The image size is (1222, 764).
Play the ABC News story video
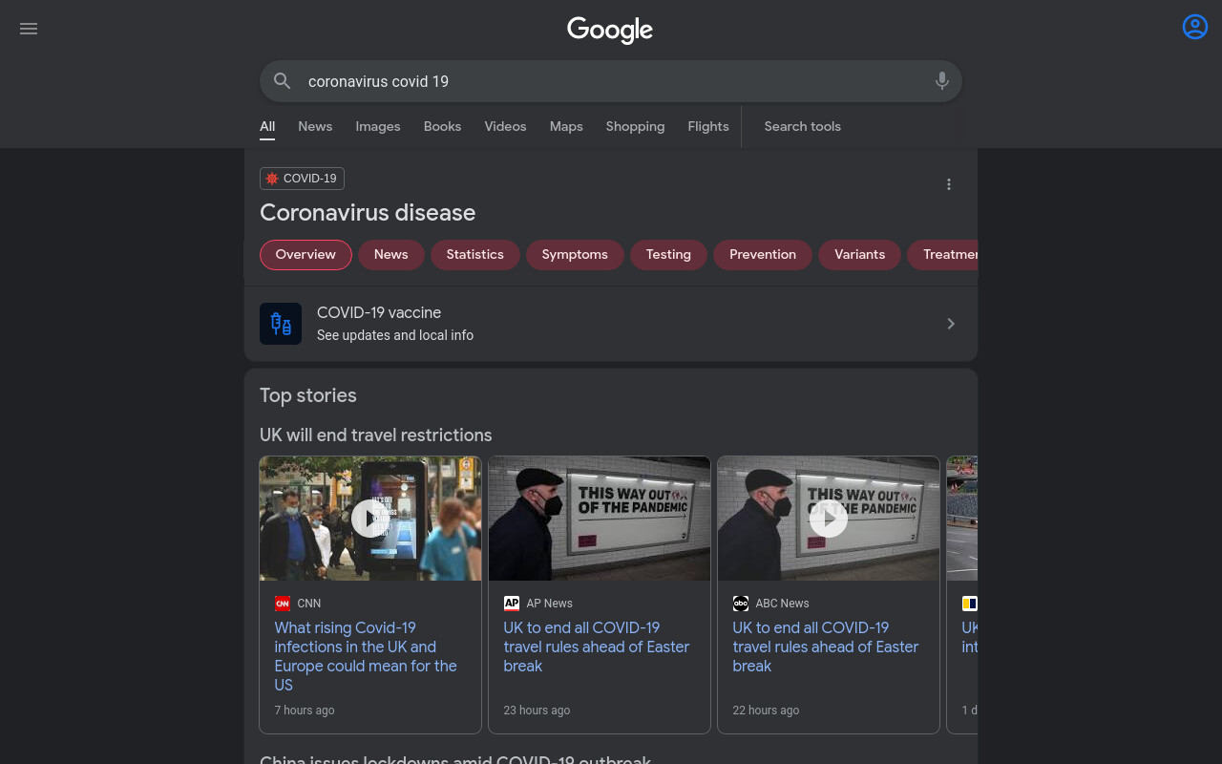[x=829, y=519]
